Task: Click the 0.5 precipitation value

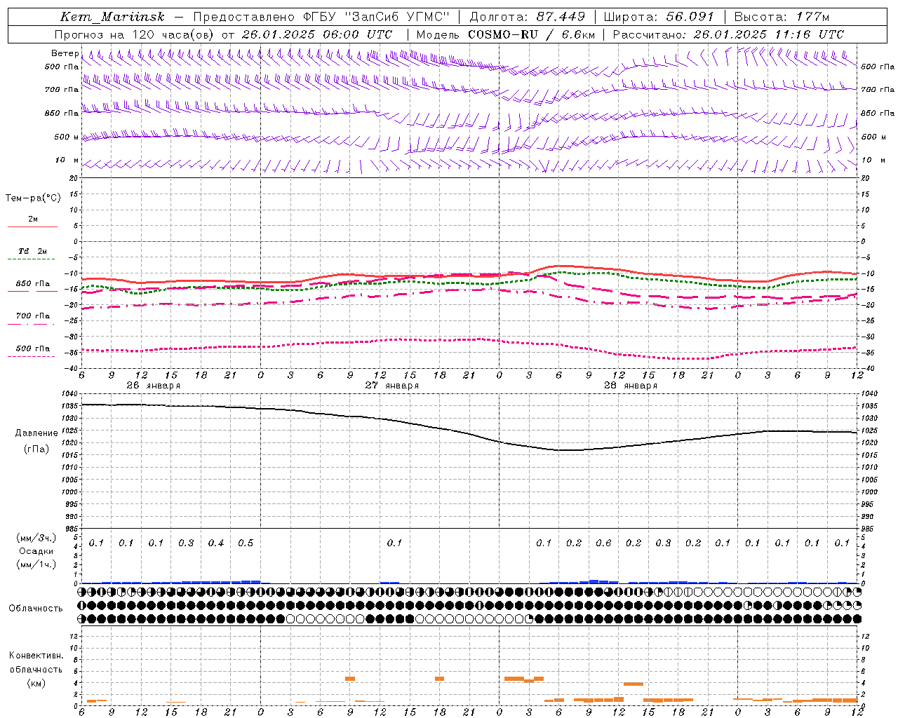Action: click(246, 543)
